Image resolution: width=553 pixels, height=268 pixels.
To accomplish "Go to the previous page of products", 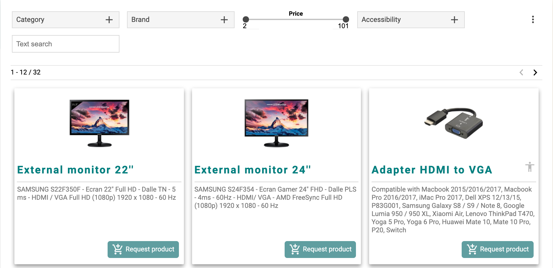I will coord(521,72).
